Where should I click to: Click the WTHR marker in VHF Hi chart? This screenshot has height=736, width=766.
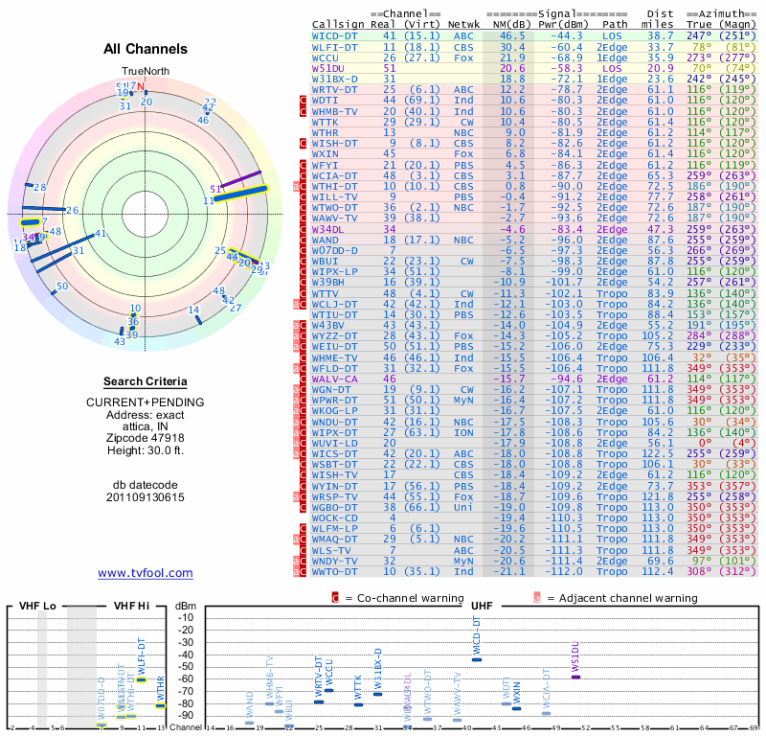(160, 705)
